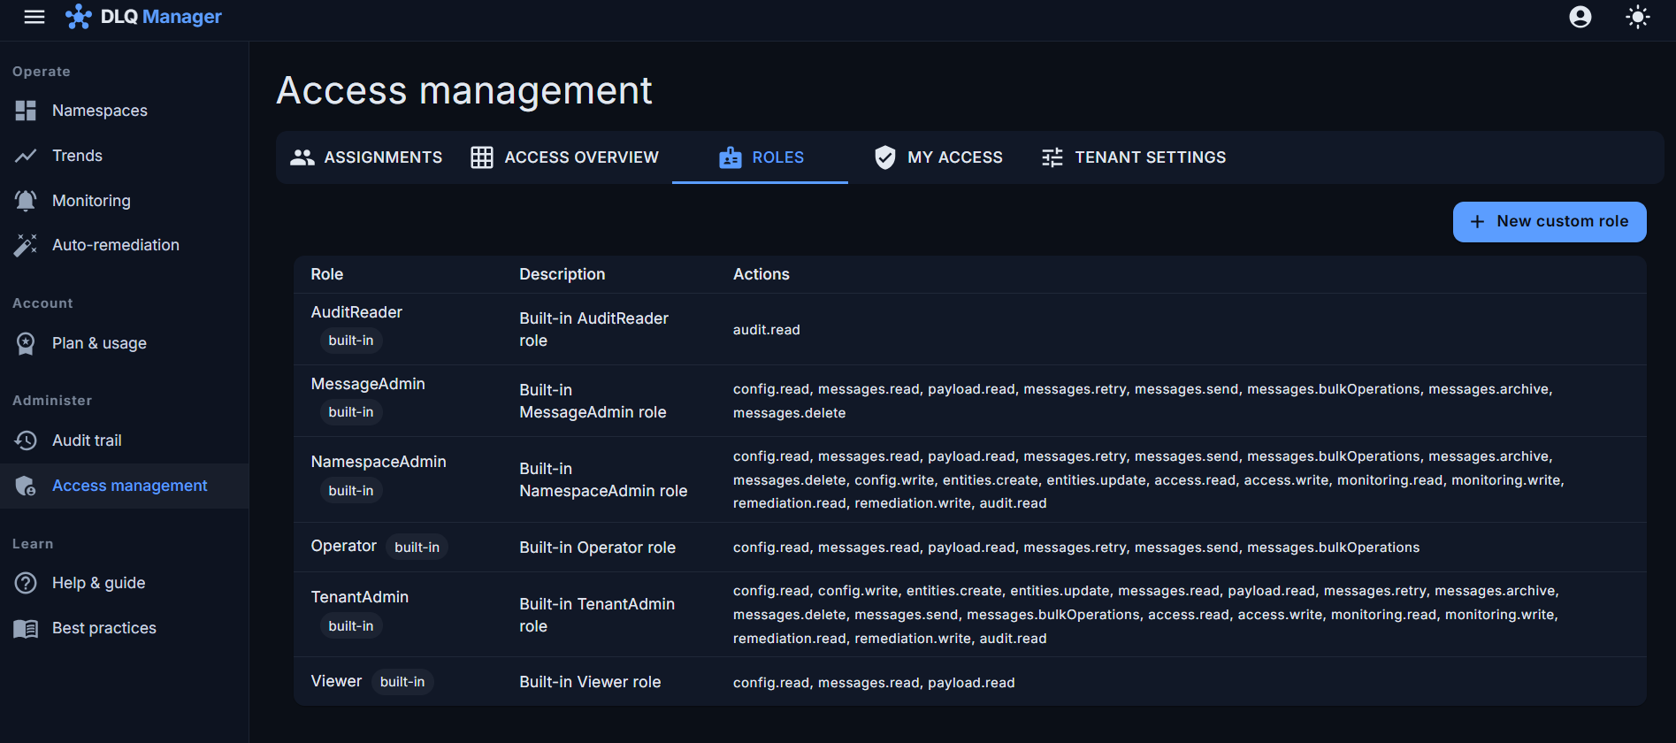Select the Roles tab

point(761,157)
